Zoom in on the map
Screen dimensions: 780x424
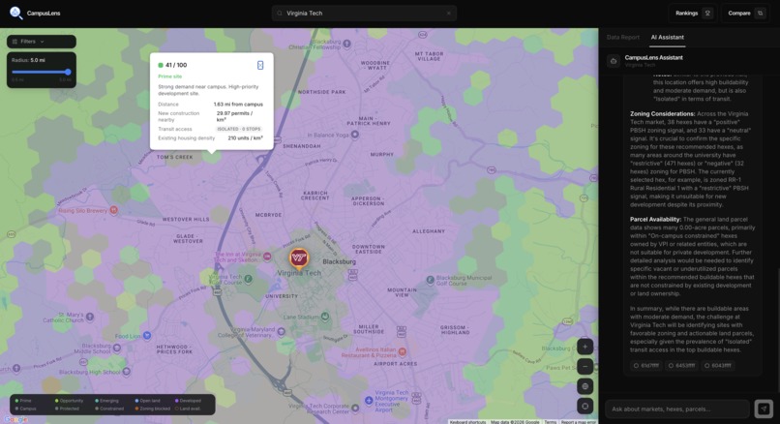pyautogui.click(x=585, y=347)
